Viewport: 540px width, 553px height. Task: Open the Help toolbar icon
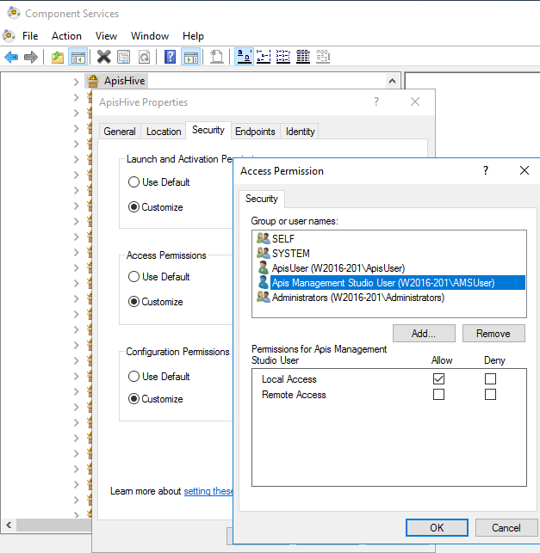point(170,57)
